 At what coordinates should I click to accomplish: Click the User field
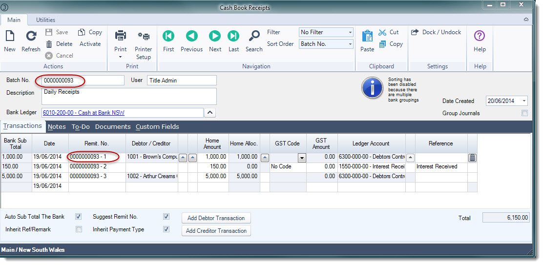pyautogui.click(x=182, y=80)
